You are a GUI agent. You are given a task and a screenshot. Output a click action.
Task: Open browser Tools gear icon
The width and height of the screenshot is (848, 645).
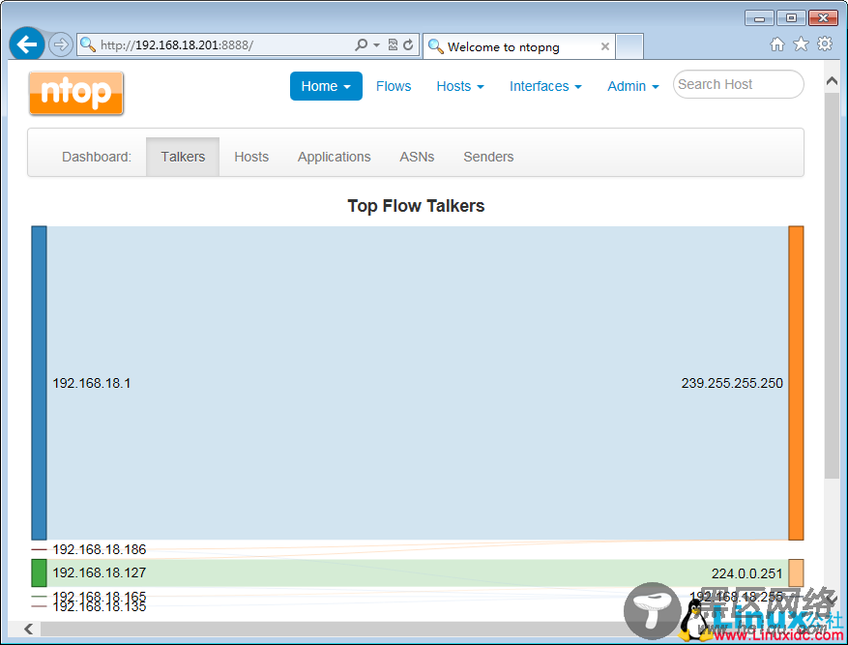(825, 44)
